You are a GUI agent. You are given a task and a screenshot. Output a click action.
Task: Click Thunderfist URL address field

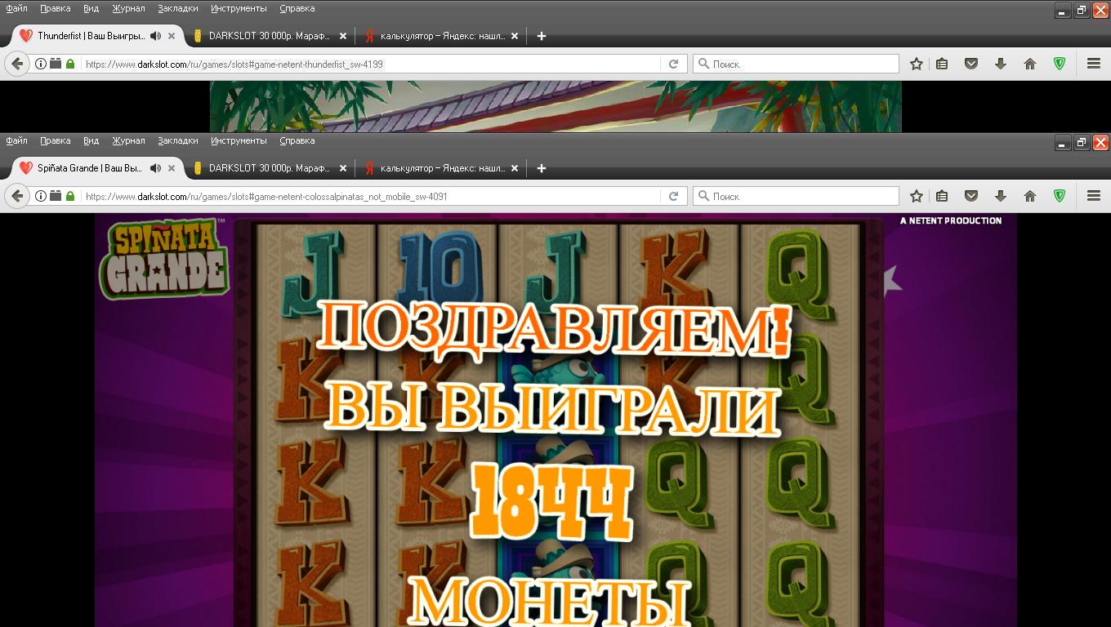[372, 64]
